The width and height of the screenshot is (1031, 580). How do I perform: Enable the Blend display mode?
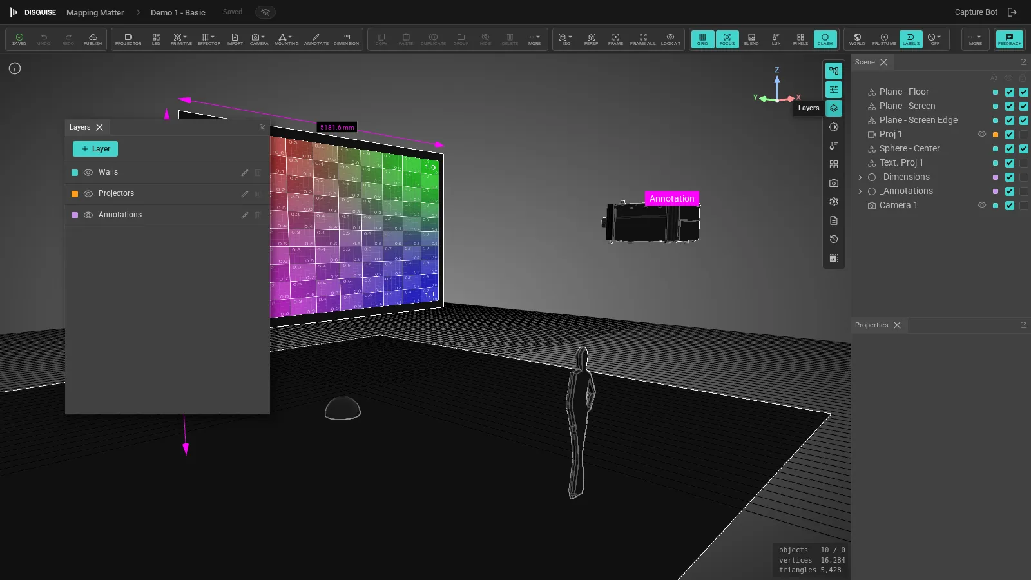pyautogui.click(x=751, y=39)
